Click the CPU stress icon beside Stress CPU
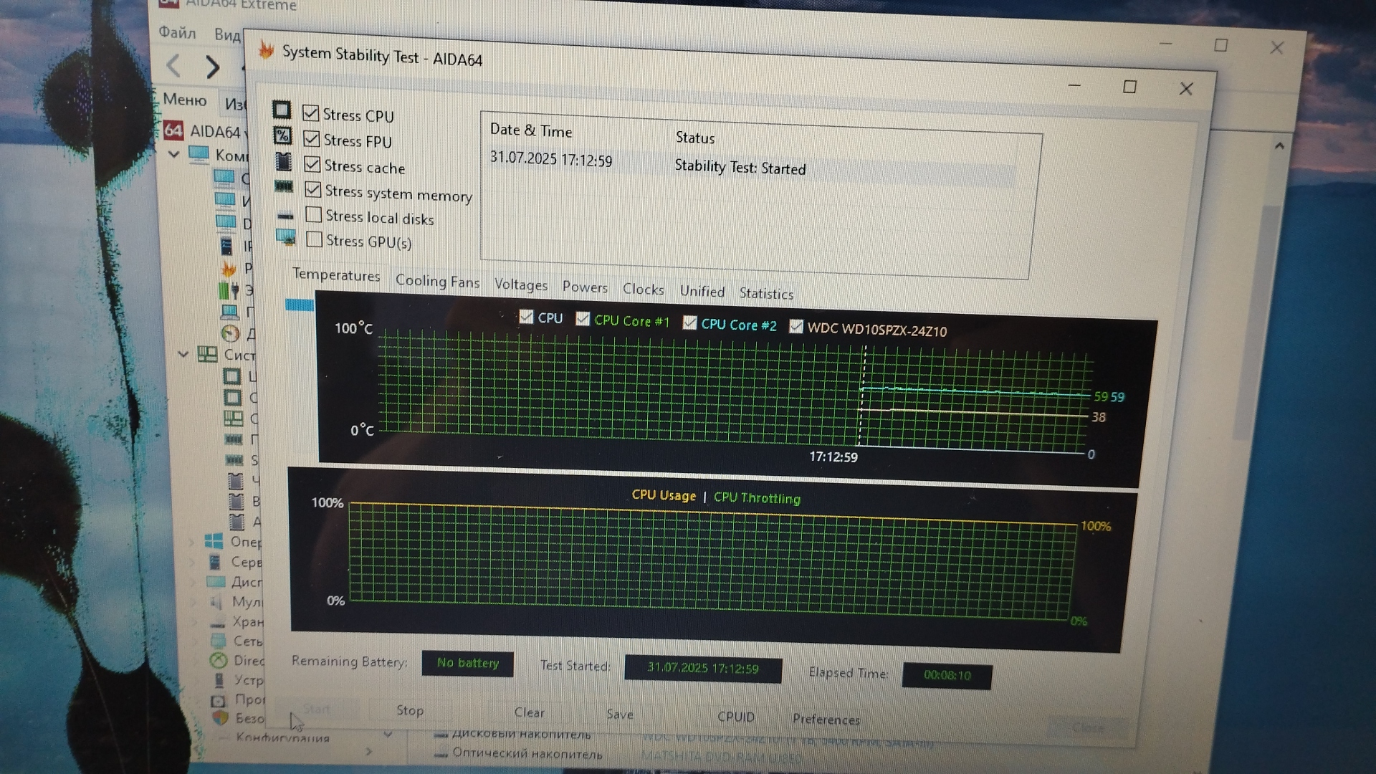This screenshot has height=774, width=1376. coord(282,110)
